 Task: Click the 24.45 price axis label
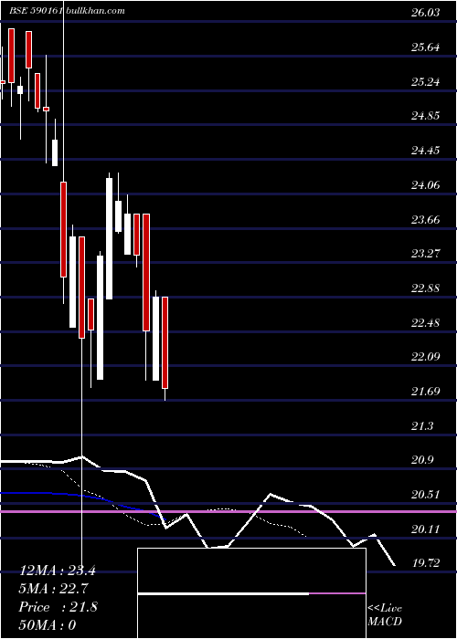tap(426, 151)
